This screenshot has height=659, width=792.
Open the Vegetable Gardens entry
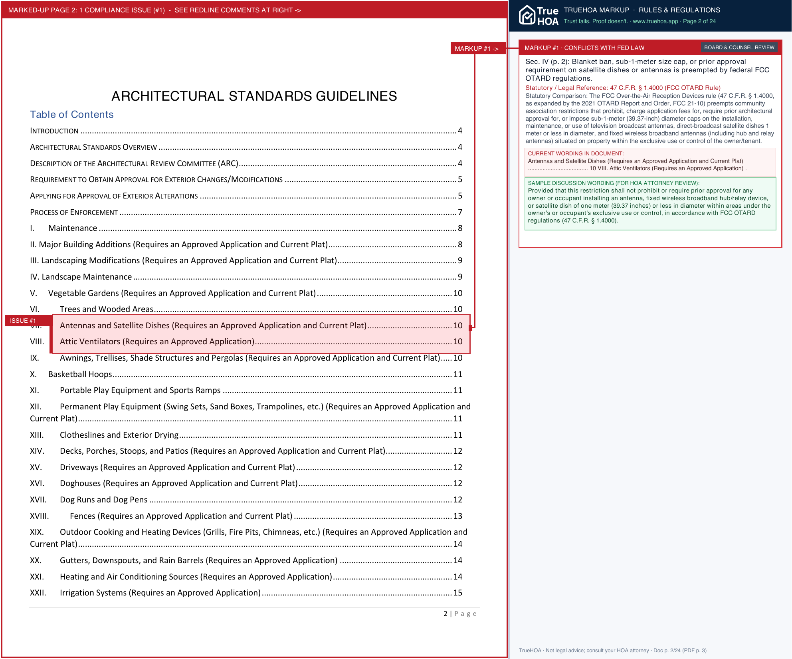click(x=246, y=293)
